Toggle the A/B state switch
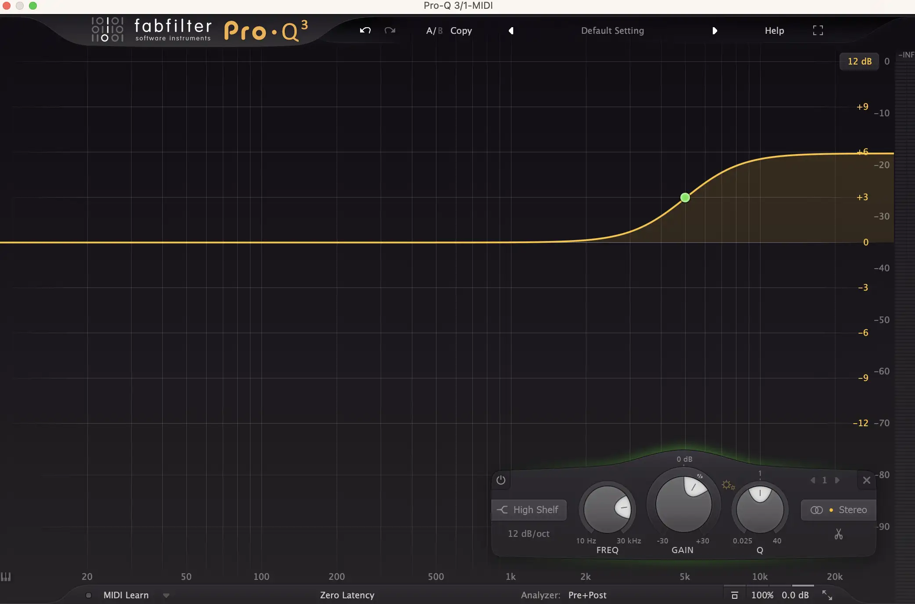 tap(434, 31)
